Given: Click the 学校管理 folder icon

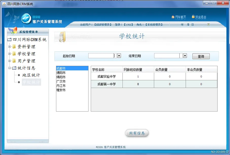Looking at the screenshot, I should click(x=14, y=54).
